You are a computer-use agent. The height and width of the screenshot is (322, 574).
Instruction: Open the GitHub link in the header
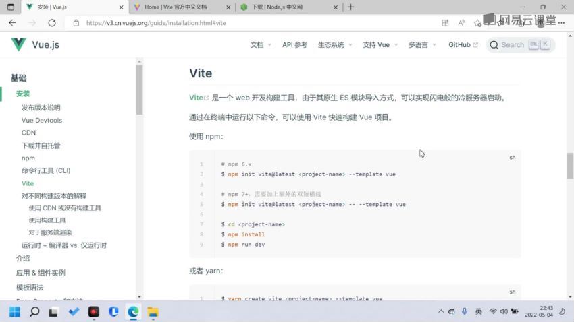click(463, 44)
